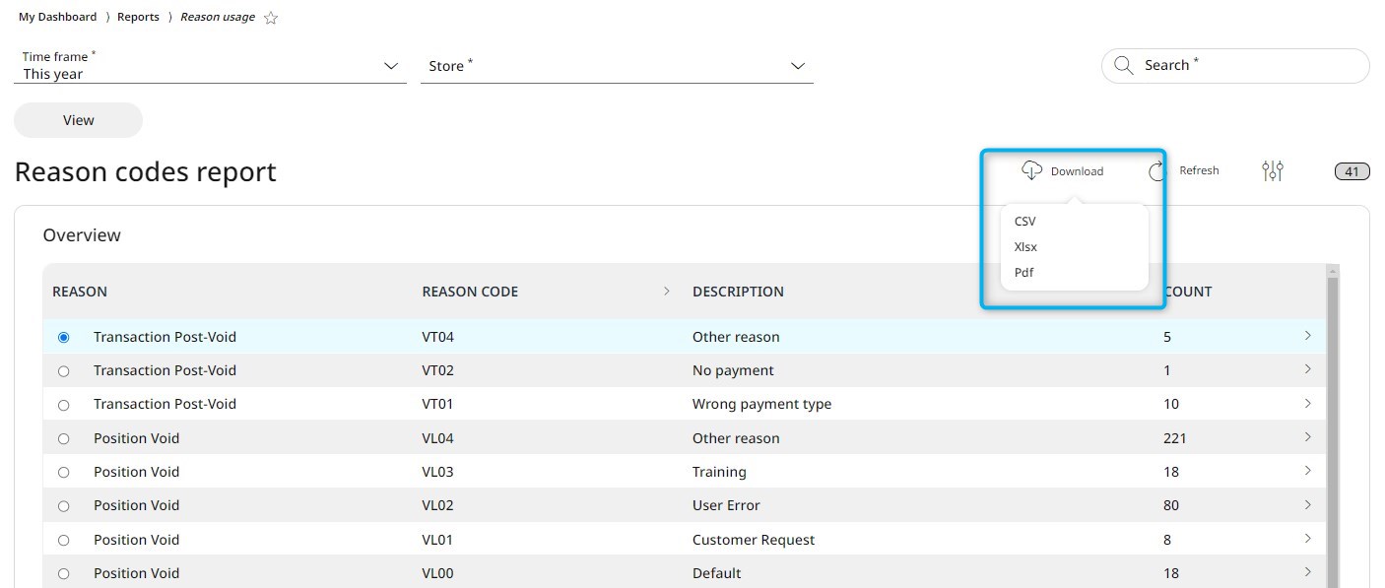
Task: Click the description No payment
Action: pos(733,370)
